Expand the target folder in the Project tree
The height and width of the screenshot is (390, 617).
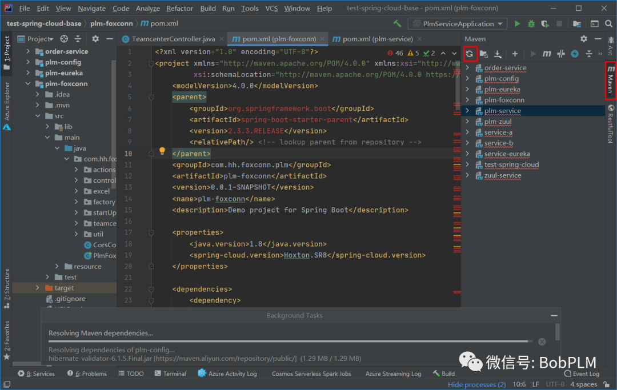[x=38, y=288]
